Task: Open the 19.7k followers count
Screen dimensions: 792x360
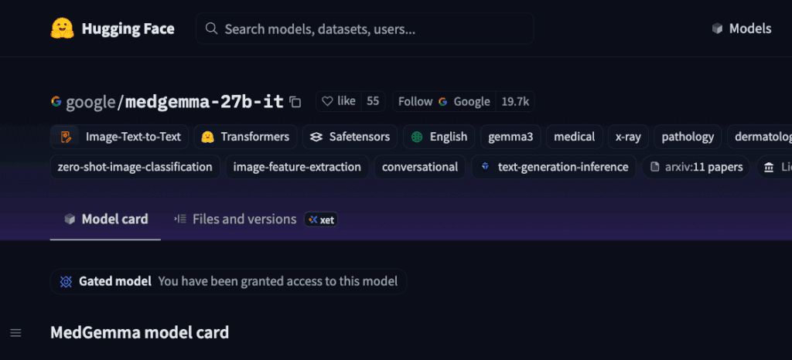Action: tap(515, 101)
